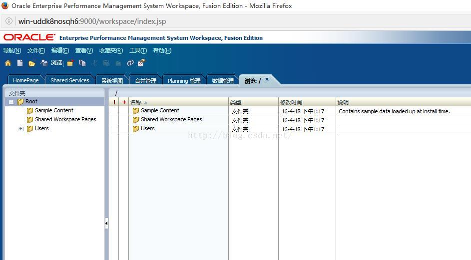
Task: Click the site info icon in address bar
Action: [9, 21]
